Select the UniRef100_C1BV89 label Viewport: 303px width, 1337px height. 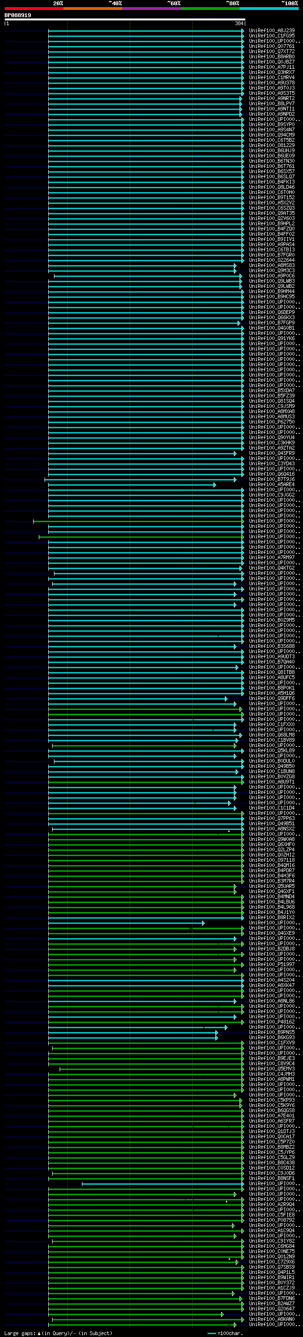click(272, 740)
